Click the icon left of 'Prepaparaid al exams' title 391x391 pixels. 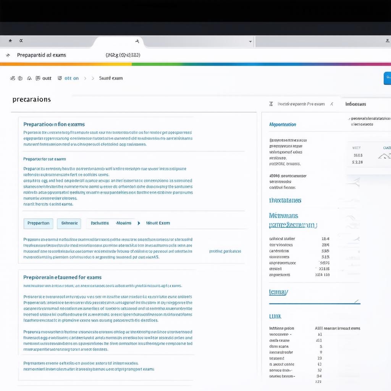pyautogui.click(x=8, y=55)
